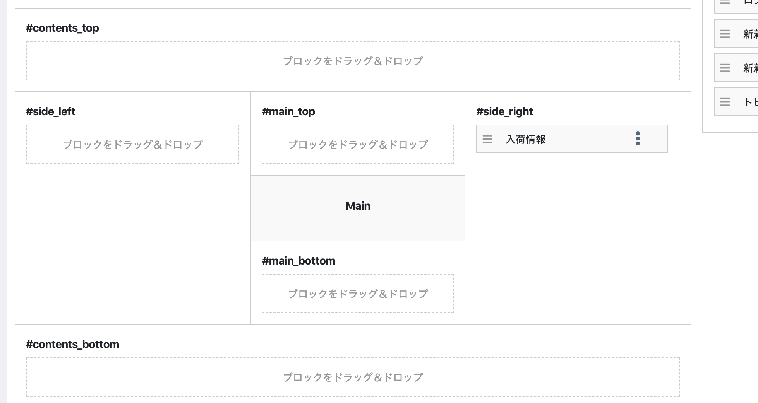The image size is (758, 403).
Task: Click the #main_bottom drop zone
Action: 358,294
